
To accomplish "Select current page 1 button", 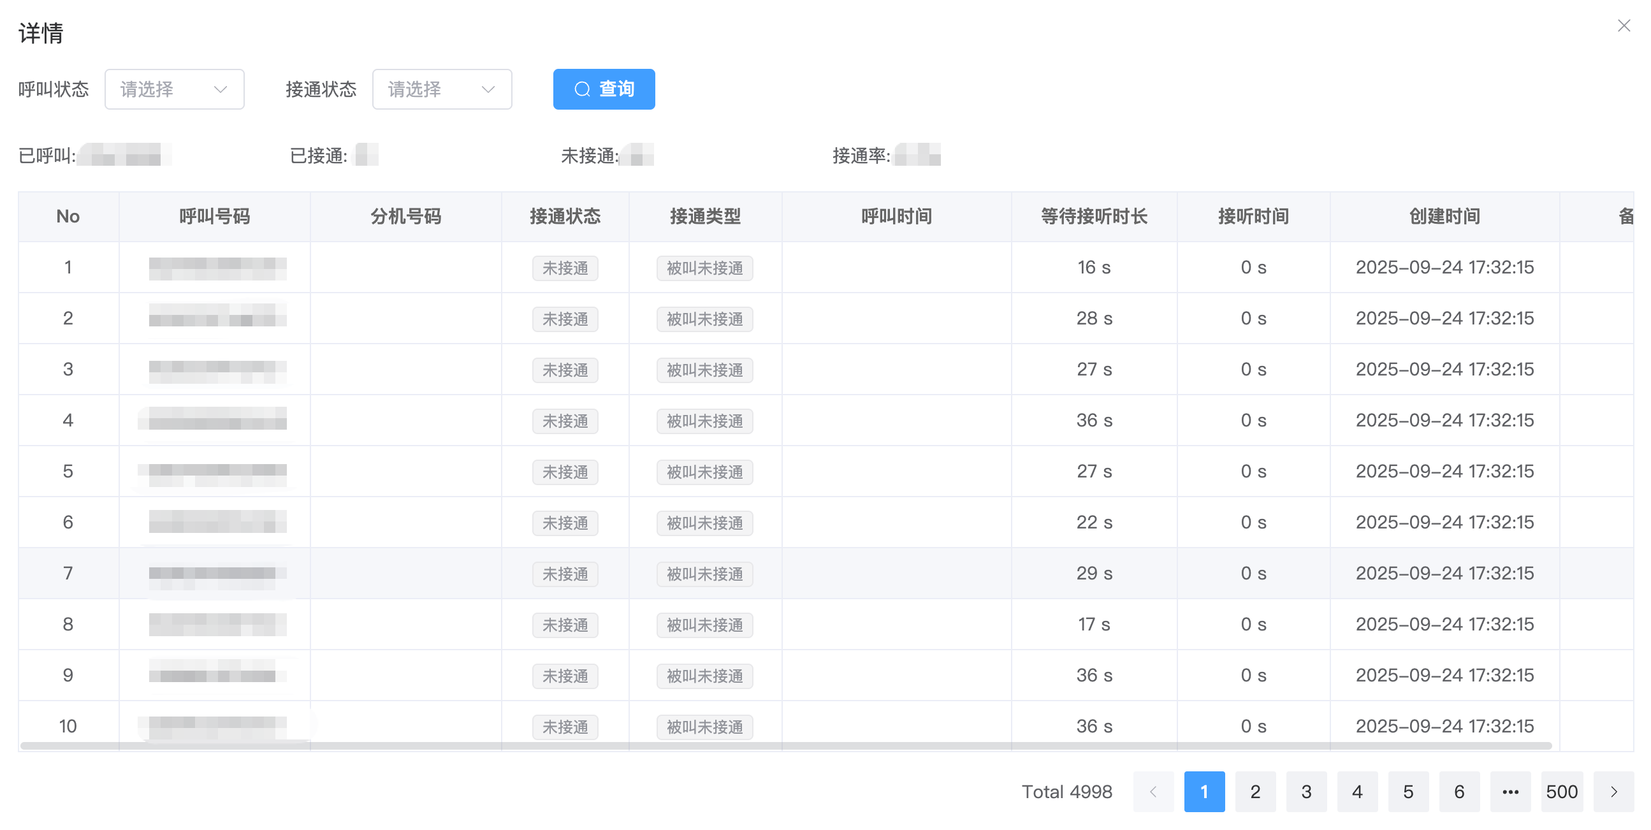I will coord(1204,792).
